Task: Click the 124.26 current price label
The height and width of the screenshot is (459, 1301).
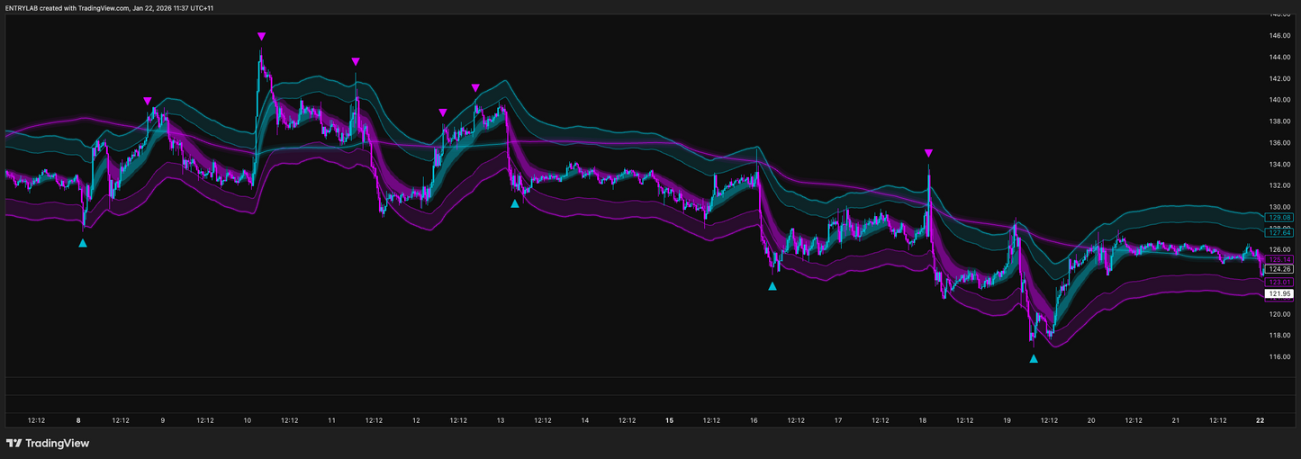Action: [x=1278, y=269]
